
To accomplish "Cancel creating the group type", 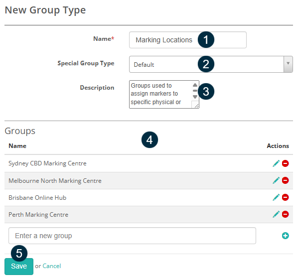I will [52, 266].
